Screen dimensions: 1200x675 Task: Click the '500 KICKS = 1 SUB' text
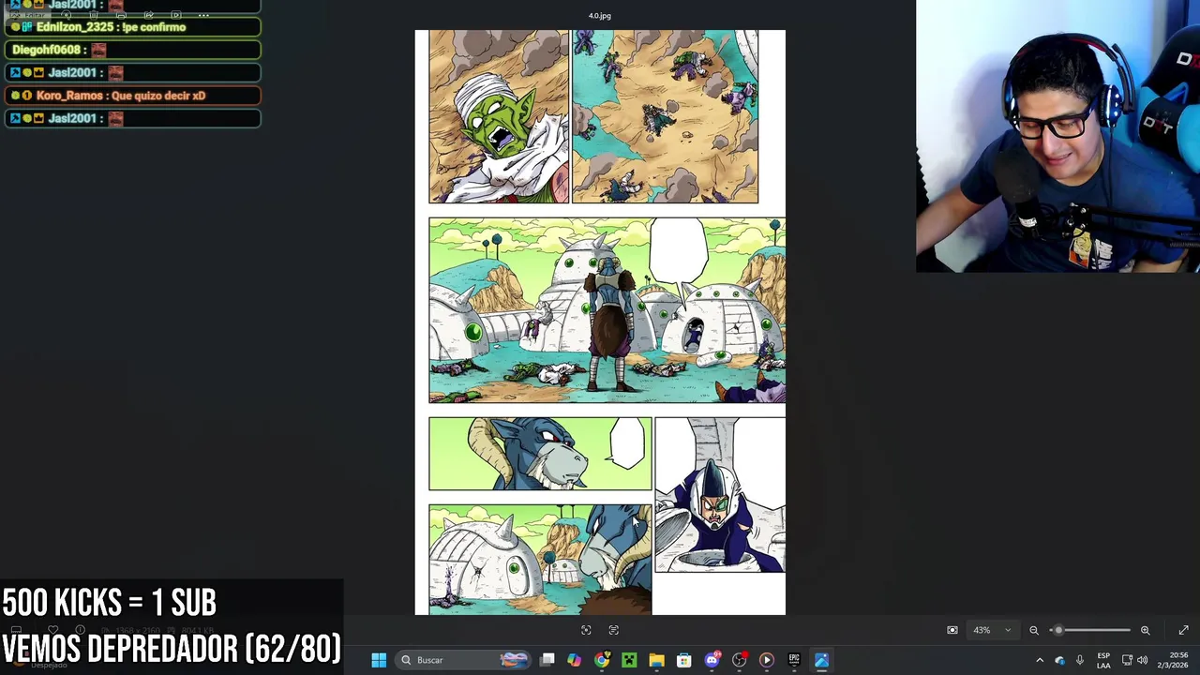tap(110, 603)
